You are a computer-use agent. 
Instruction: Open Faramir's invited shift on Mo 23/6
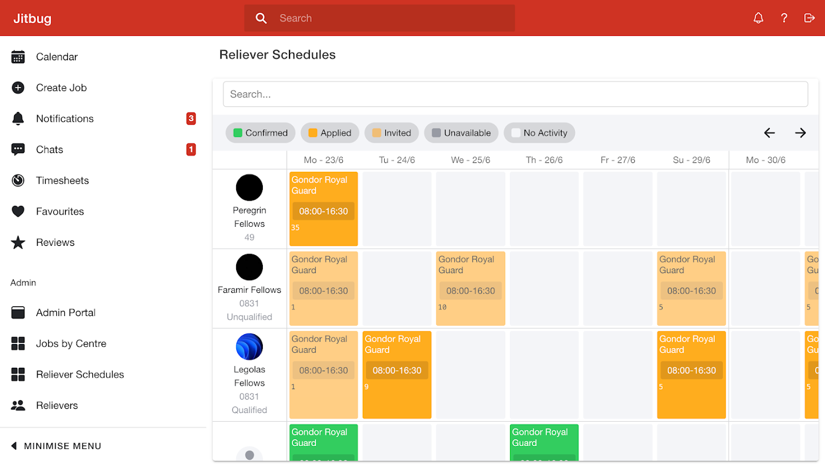(324, 288)
